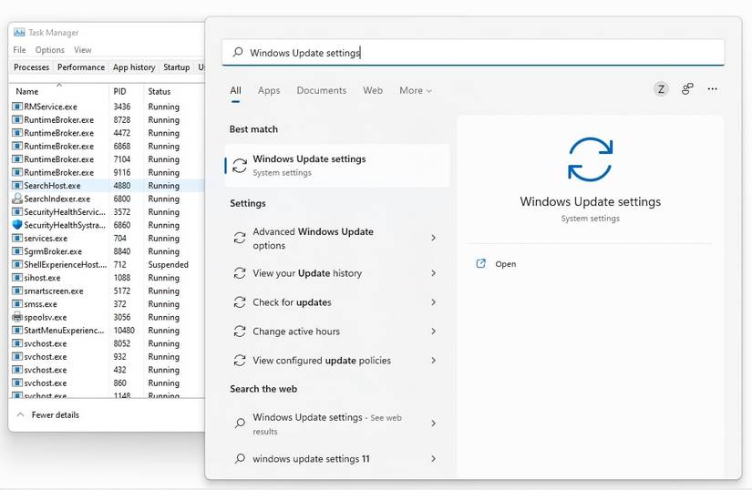The height and width of the screenshot is (490, 752).
Task: Expand Windows Update settings web results chevron
Action: [433, 424]
